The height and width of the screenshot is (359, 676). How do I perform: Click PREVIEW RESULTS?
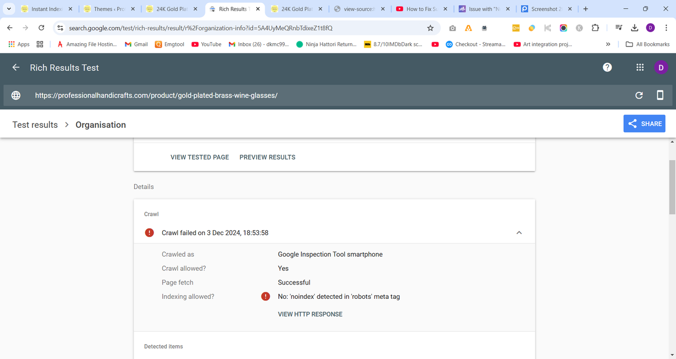pyautogui.click(x=267, y=157)
